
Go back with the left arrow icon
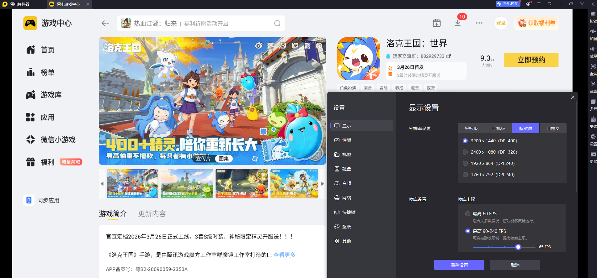tap(105, 23)
